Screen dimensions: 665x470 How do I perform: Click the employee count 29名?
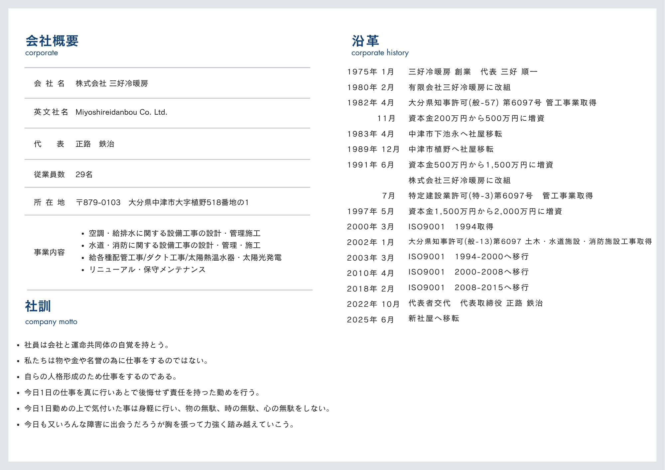point(84,175)
